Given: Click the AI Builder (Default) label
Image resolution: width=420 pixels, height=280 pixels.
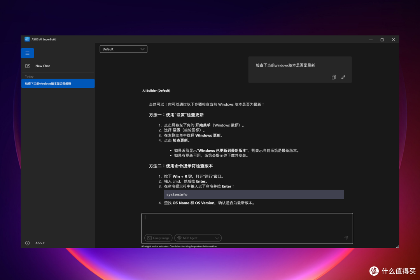Looking at the screenshot, I should pyautogui.click(x=156, y=91).
